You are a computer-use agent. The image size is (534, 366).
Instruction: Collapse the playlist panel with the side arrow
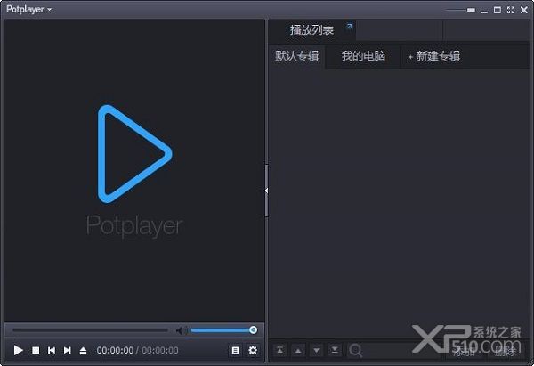click(x=266, y=191)
